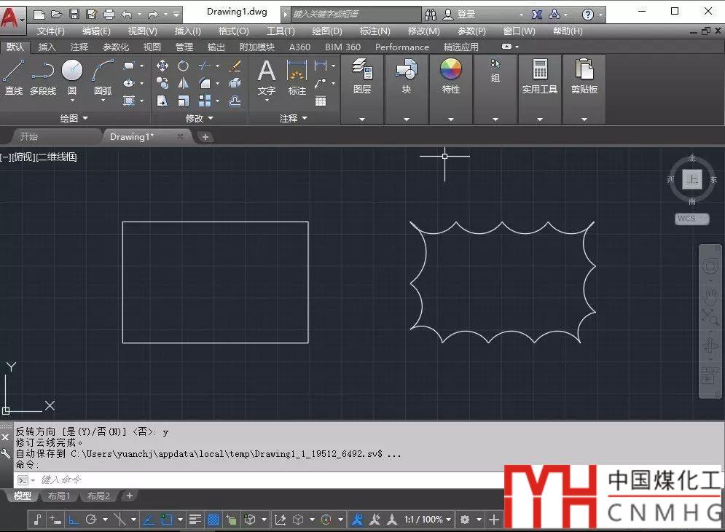Toggle grid display in status bar
This screenshot has height=532, width=725.
click(x=213, y=520)
